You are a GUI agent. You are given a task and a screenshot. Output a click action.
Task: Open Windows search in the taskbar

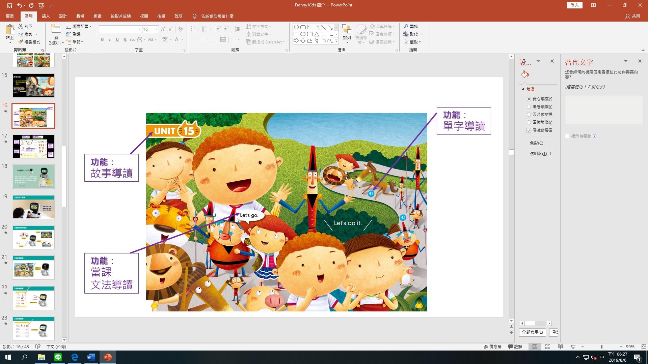tap(24, 357)
